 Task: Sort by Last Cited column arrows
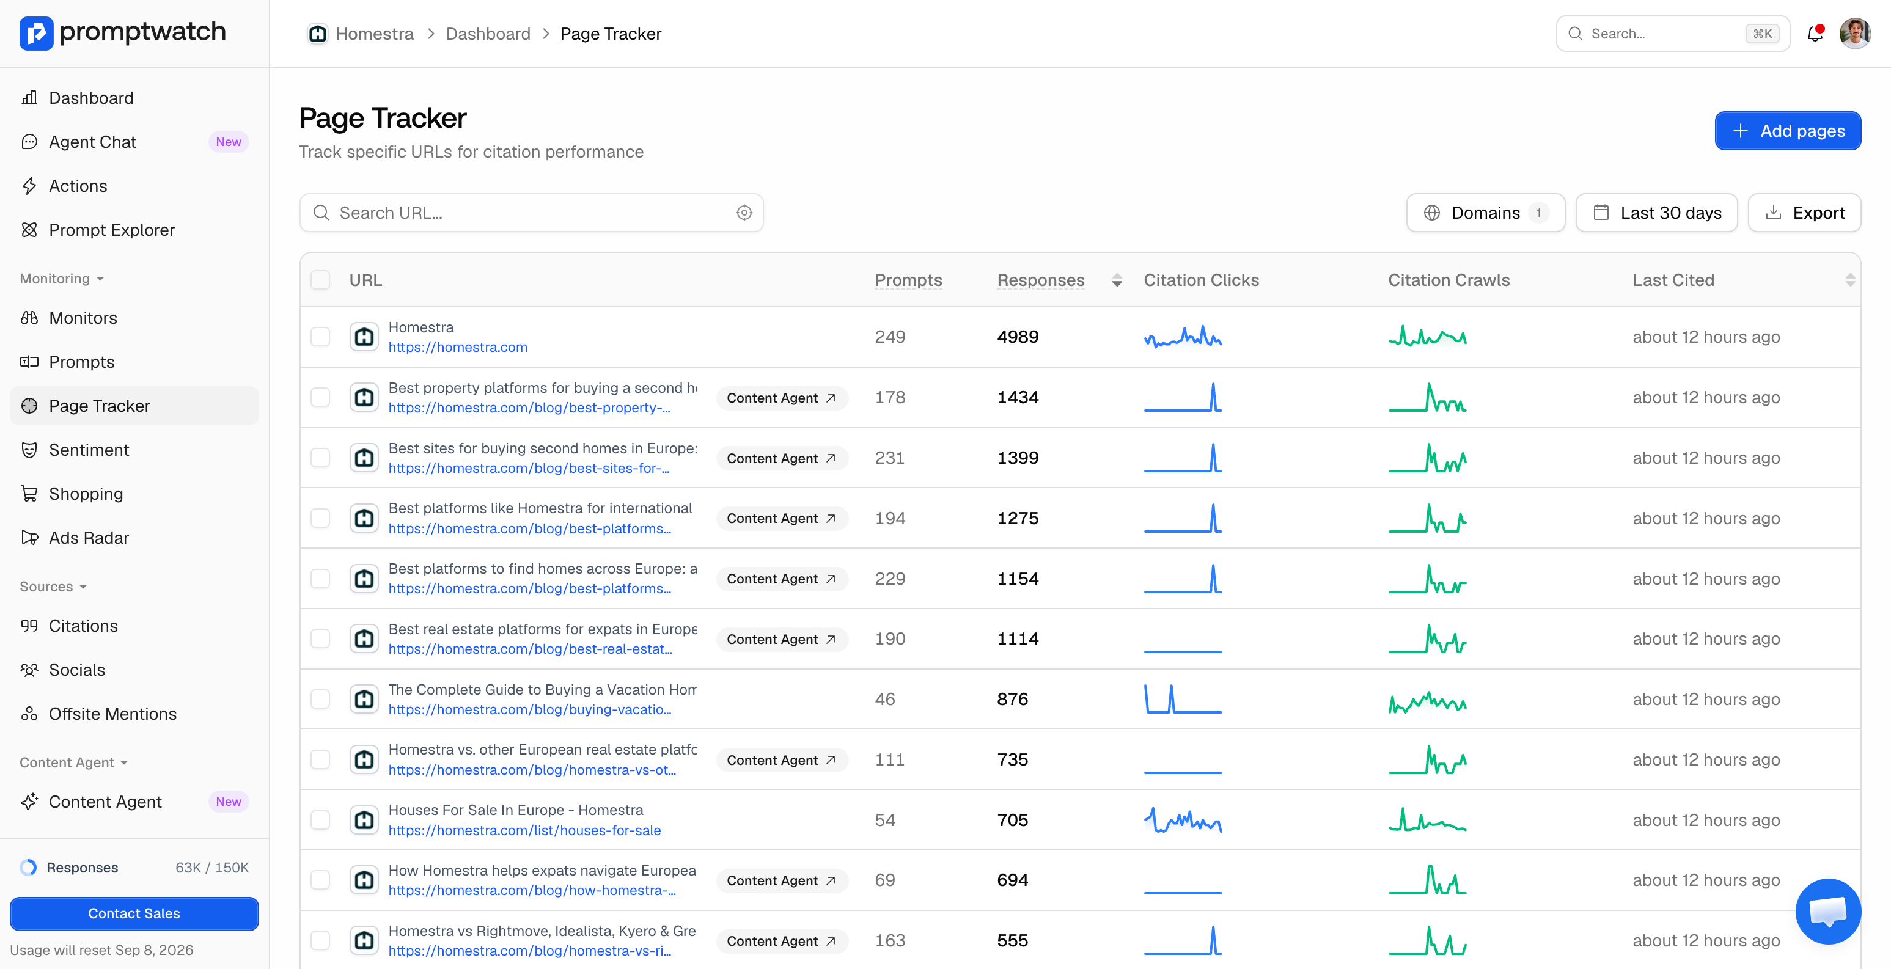[x=1850, y=280]
